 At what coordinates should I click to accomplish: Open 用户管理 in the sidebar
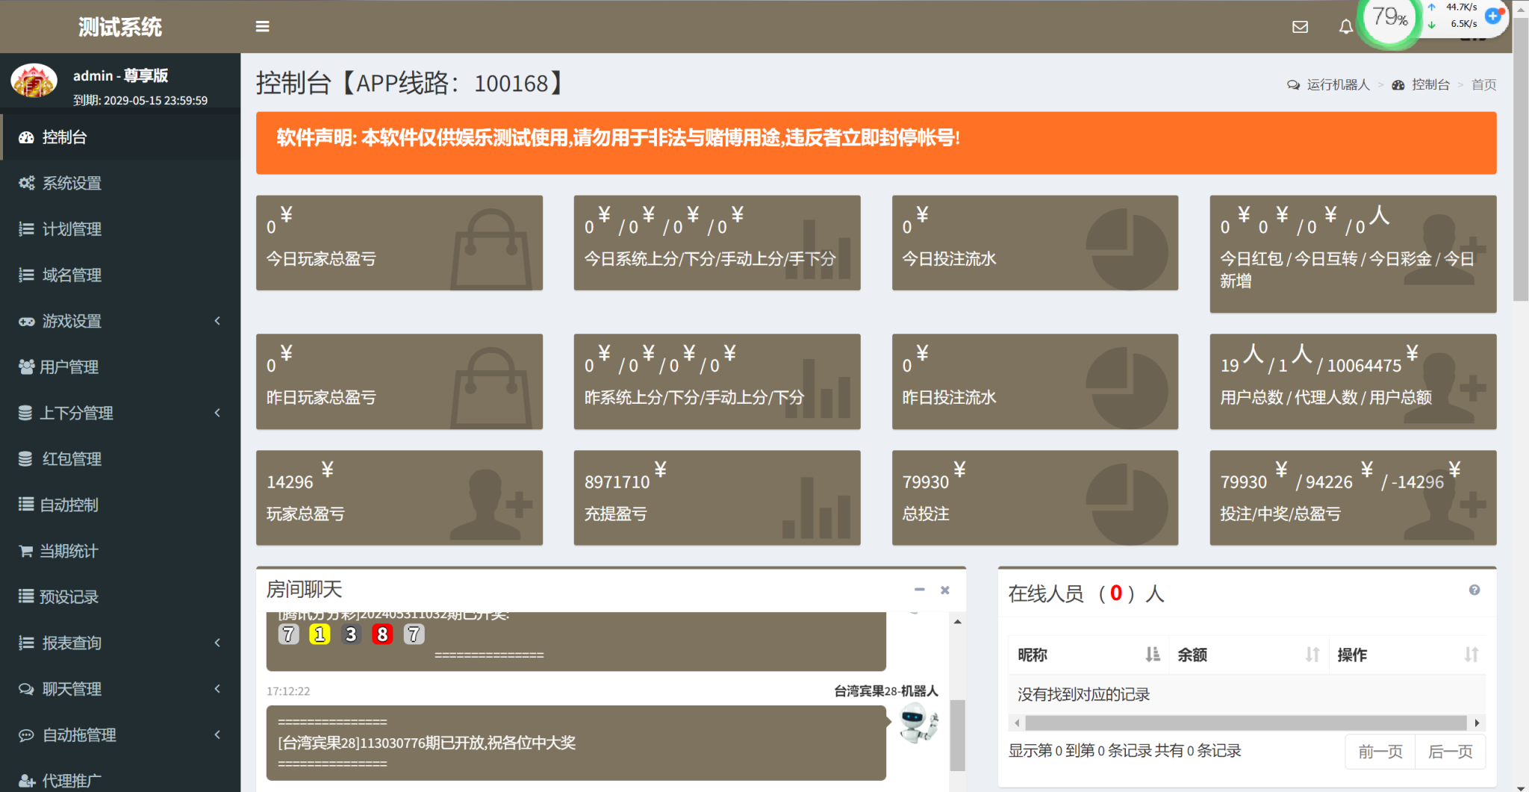(x=69, y=367)
